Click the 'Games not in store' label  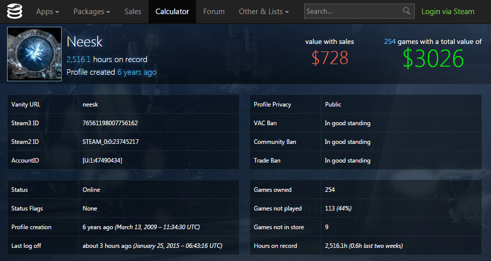click(279, 227)
